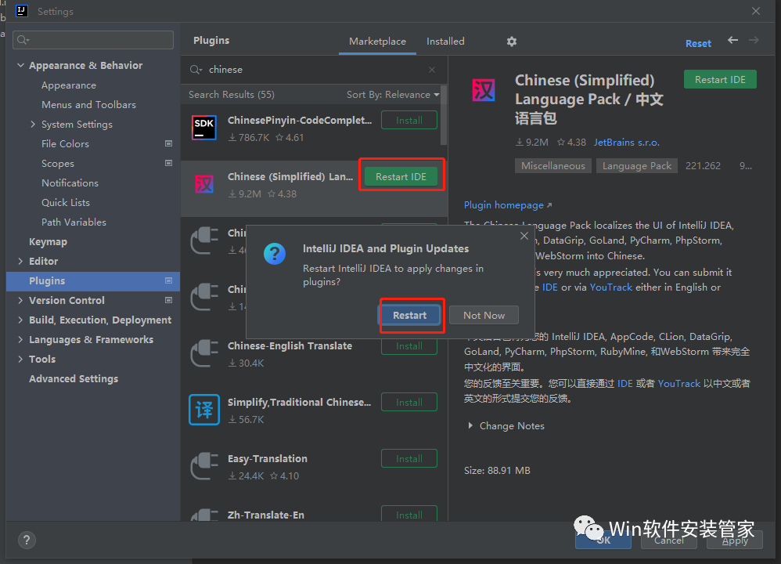The image size is (781, 564).
Task: Switch to the Marketplace tab
Action: 377,42
